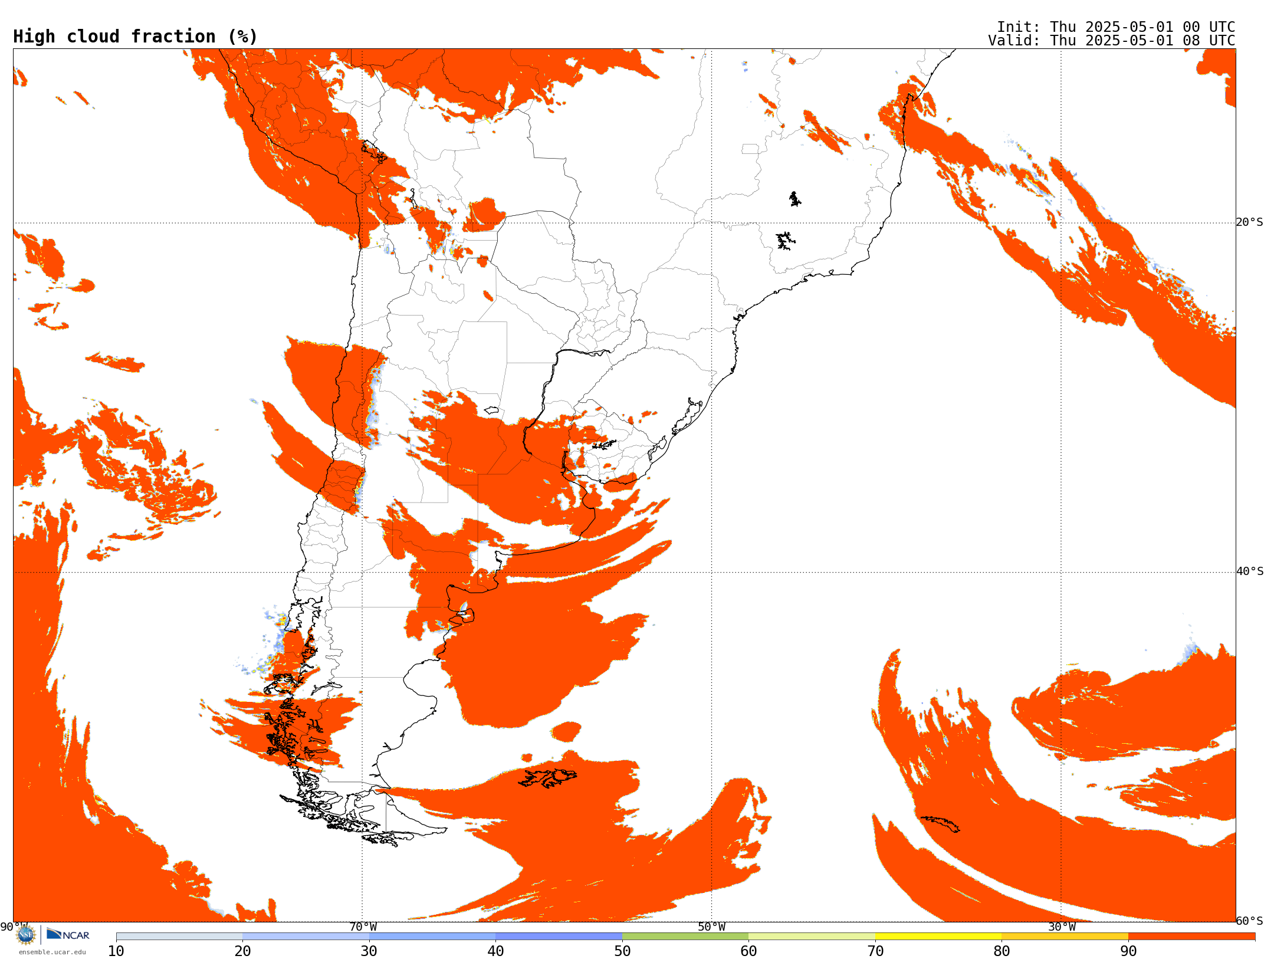The width and height of the screenshot is (1274, 959).
Task: Click the 90+ orange-red colorbar segment
Action: click(x=1191, y=936)
